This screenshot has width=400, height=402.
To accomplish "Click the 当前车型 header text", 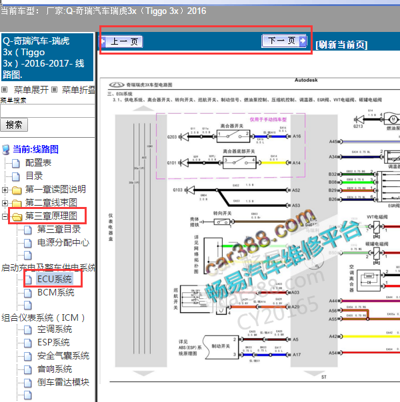I will 103,11.
